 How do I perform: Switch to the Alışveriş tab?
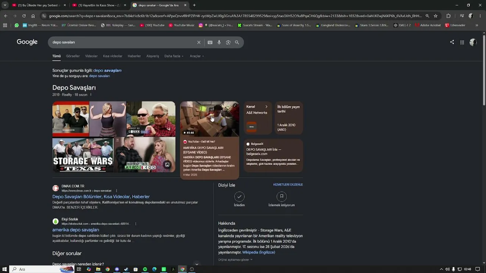click(x=153, y=56)
